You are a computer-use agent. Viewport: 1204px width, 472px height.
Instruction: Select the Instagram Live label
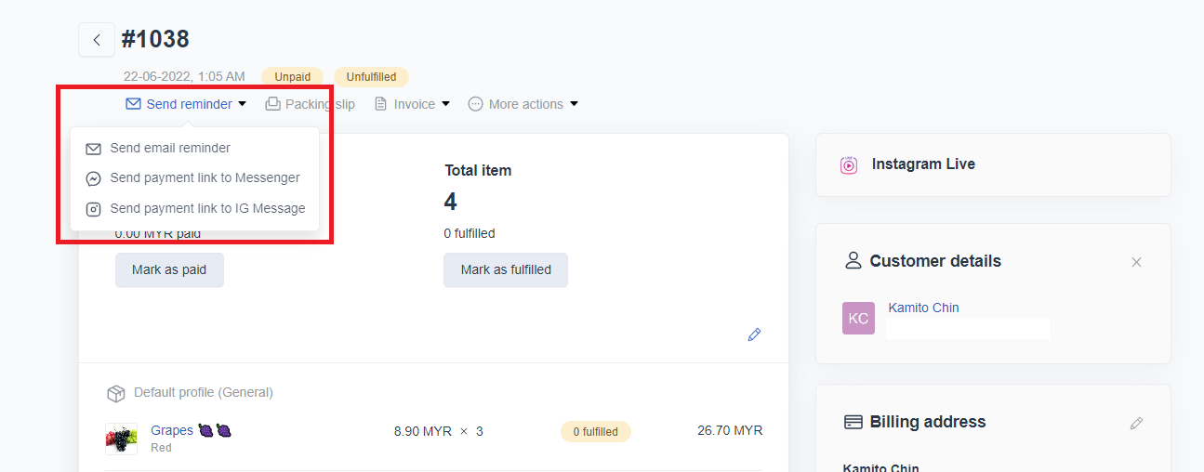click(923, 164)
